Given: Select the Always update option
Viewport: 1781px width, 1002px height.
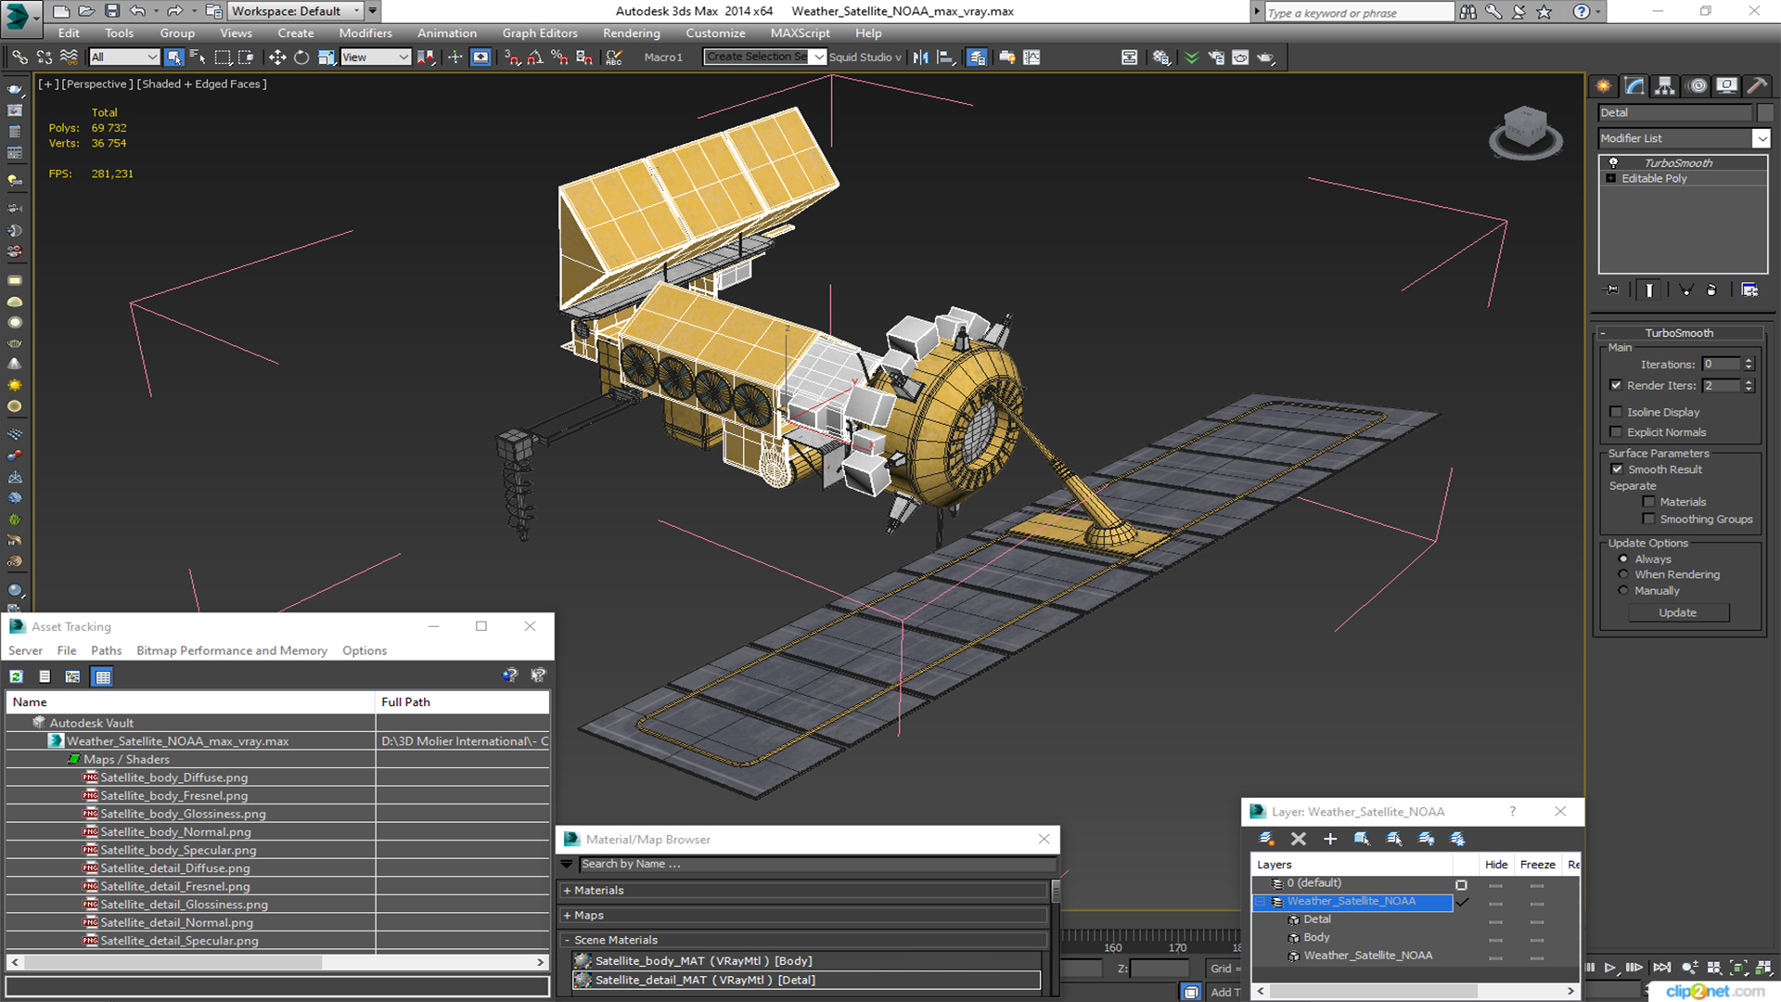Looking at the screenshot, I should 1623,559.
